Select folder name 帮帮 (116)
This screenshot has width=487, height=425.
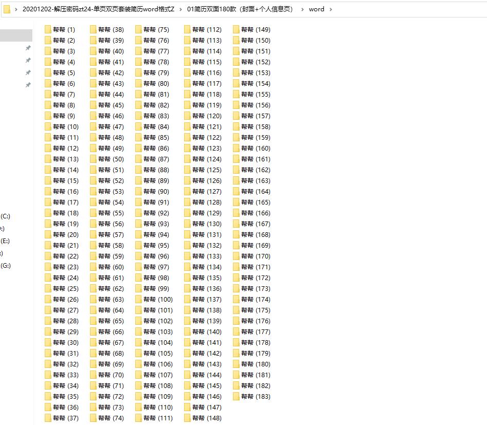pos(207,72)
